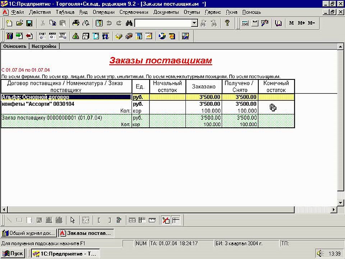Click the vertical scrollbar down arrow
This screenshot has height=259, width=345.
click(340, 203)
